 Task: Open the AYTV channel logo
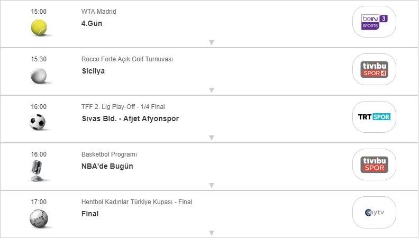(374, 212)
